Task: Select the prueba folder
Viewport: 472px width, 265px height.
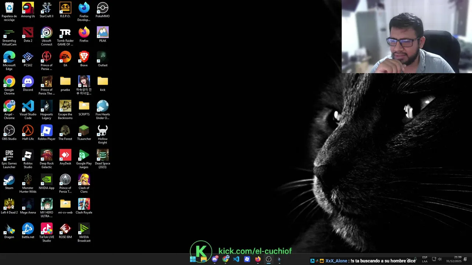Action: pyautogui.click(x=65, y=84)
